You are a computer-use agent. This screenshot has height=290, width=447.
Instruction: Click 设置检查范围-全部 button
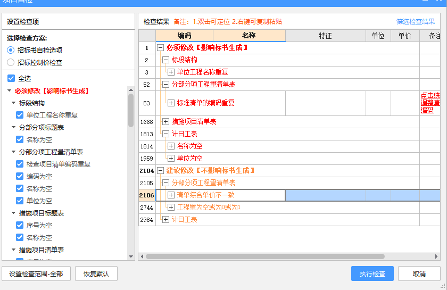[36, 274]
